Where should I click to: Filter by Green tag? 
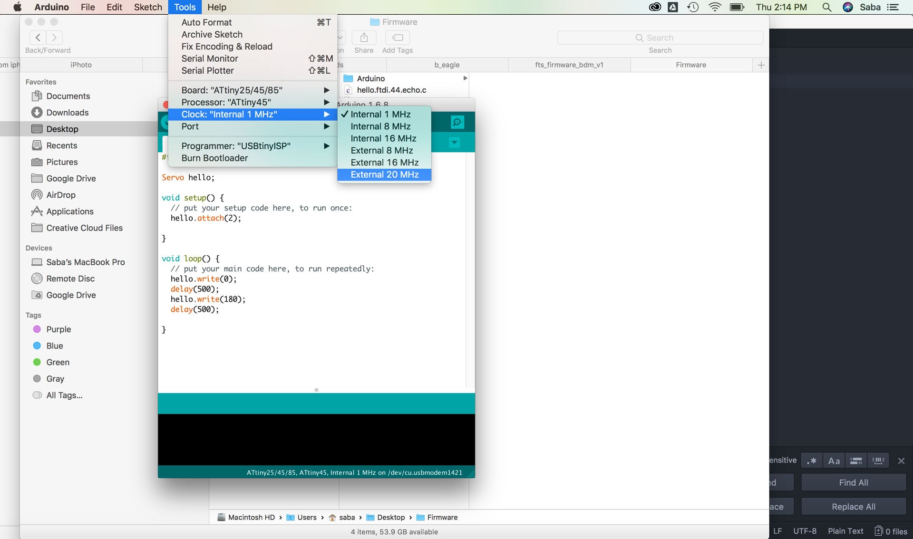pos(58,362)
